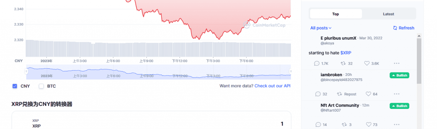Select the Top posts tab
The height and width of the screenshot is (129, 437).
(336, 14)
